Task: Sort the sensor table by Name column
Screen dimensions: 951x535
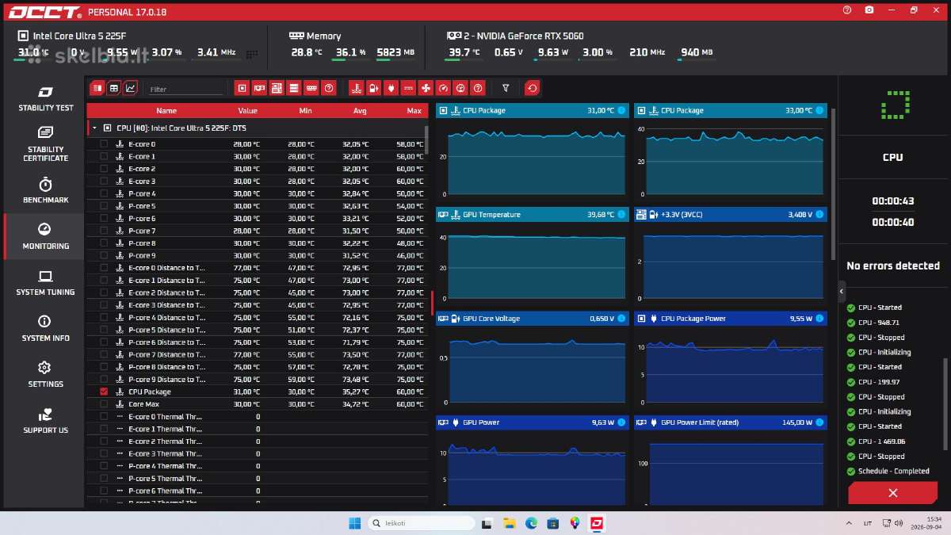Action: [x=166, y=111]
